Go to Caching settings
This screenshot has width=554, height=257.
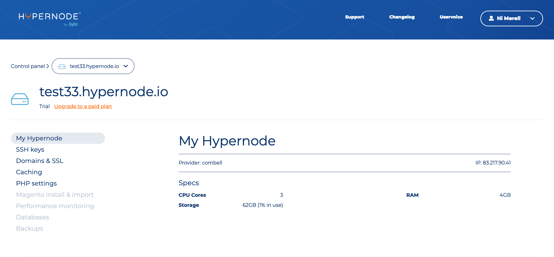pos(29,172)
